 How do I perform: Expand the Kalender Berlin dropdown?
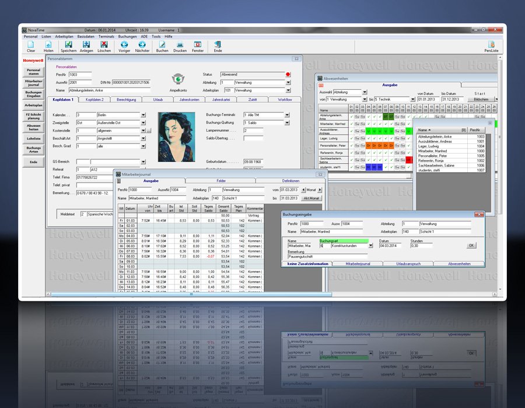[x=143, y=115]
